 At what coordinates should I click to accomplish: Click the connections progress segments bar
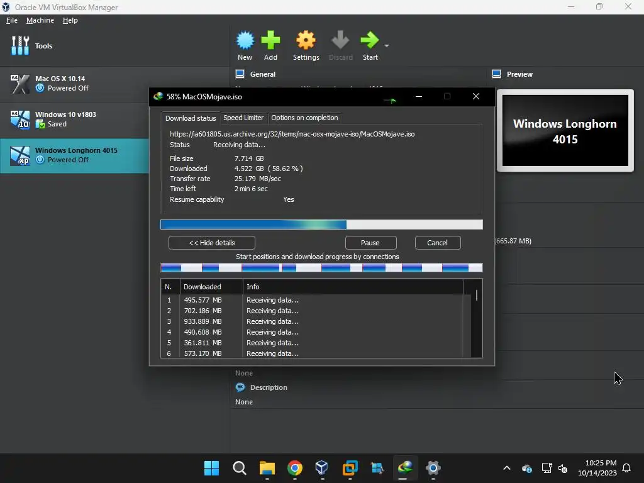click(321, 268)
